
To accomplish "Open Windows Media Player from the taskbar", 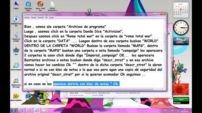I will pyautogui.click(x=29, y=110).
